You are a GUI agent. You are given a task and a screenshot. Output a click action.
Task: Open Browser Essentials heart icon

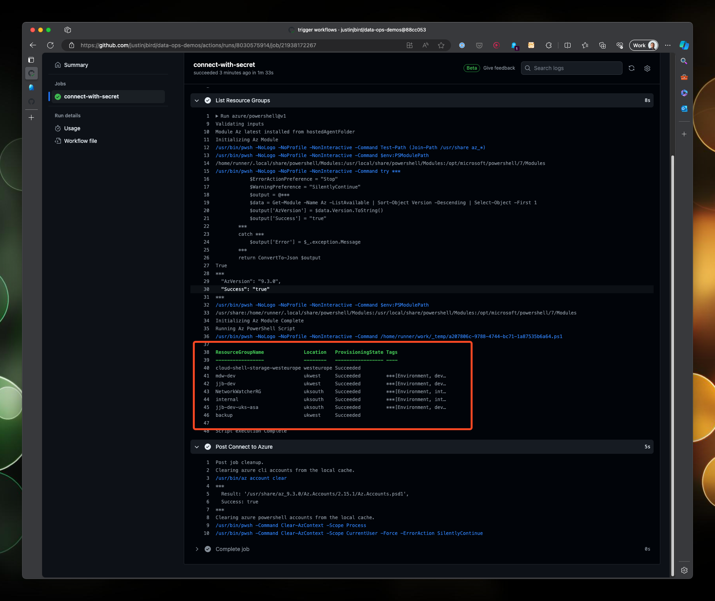point(620,45)
